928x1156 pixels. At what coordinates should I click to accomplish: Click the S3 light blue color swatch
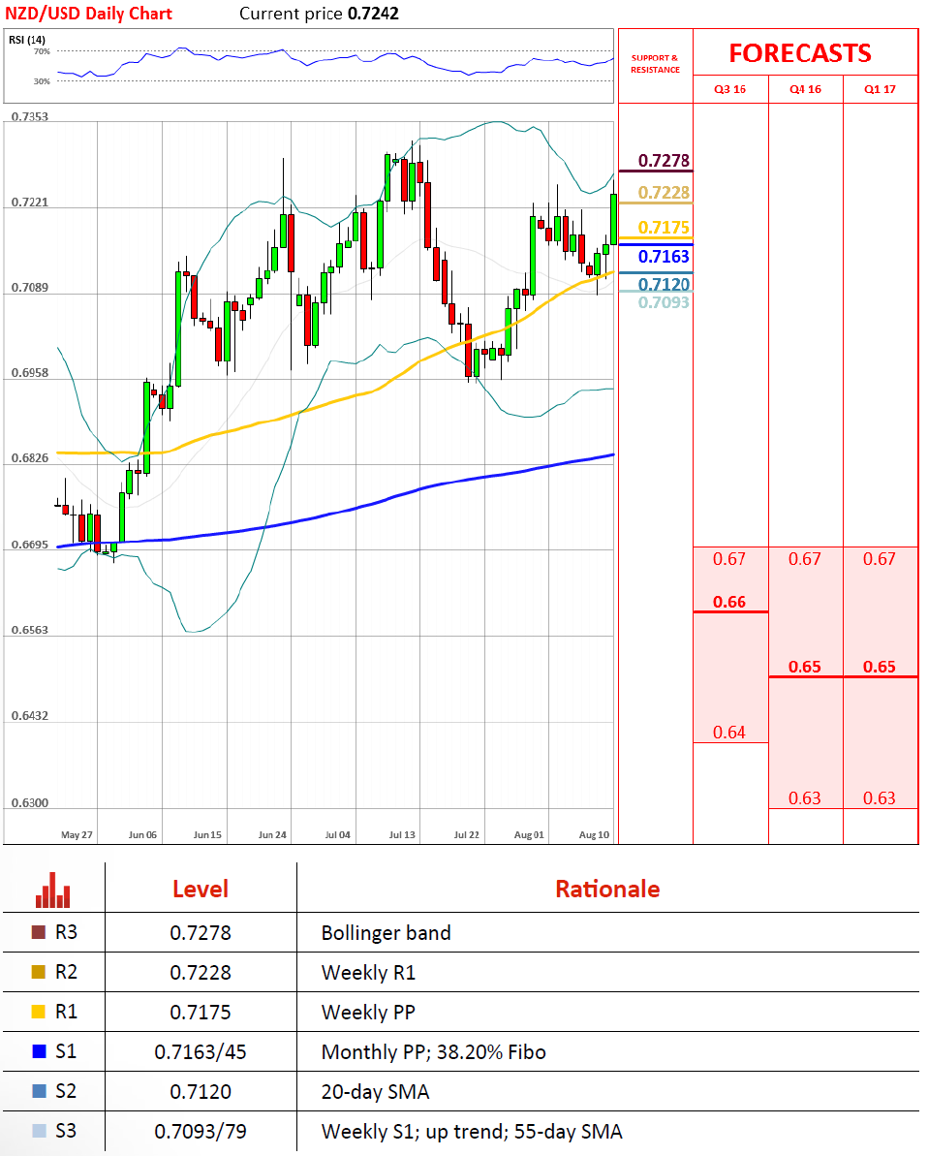(x=39, y=1131)
